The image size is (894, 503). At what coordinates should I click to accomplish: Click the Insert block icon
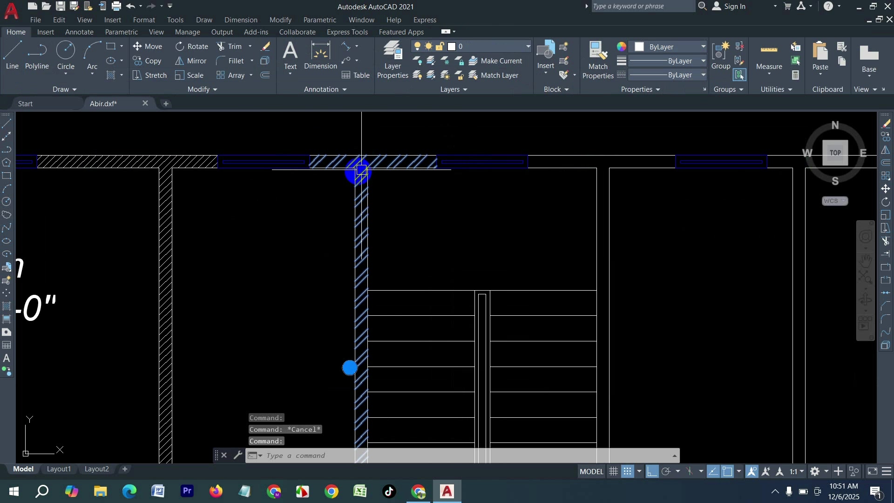click(545, 55)
